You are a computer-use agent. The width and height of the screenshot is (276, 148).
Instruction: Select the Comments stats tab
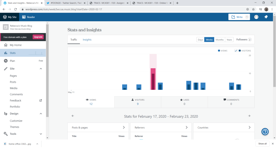(x=231, y=102)
